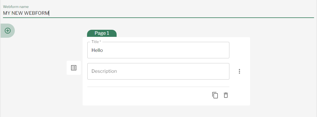Click the form list icon beside the card
The height and width of the screenshot is (117, 317).
coord(74,68)
